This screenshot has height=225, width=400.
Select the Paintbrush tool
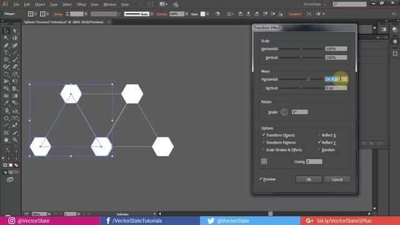(15, 60)
